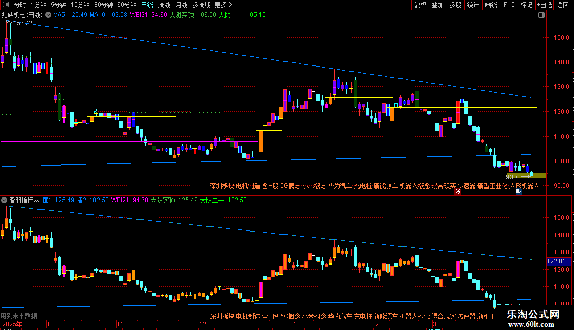Click 撑1: 125.49 label in lower panel
This screenshot has width=574, height=330.
coord(58,200)
